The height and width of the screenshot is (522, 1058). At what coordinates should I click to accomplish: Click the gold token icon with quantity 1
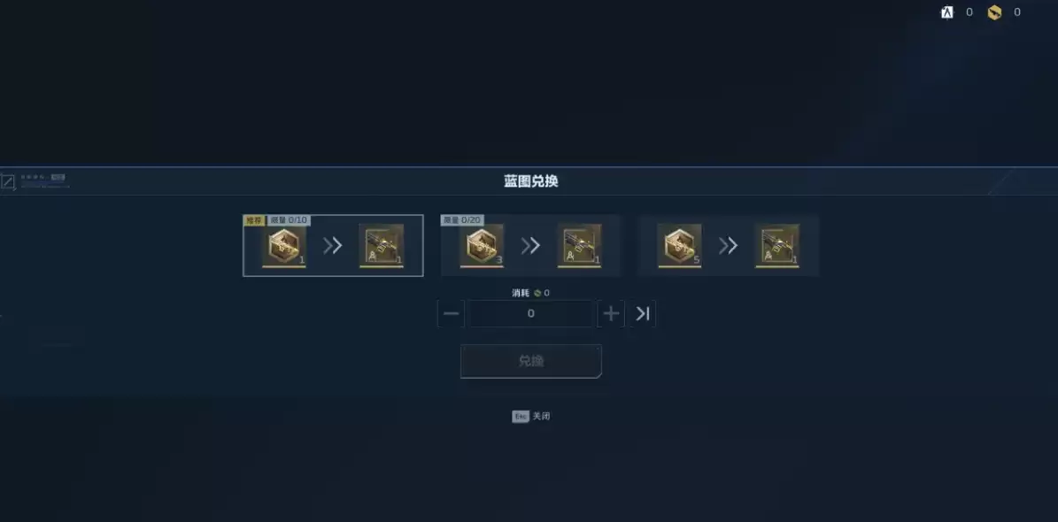[284, 245]
